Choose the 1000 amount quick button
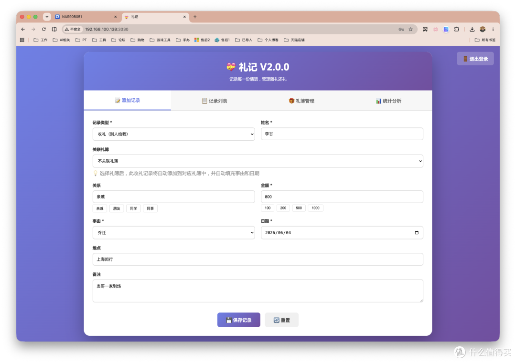The width and height of the screenshot is (516, 363). (x=316, y=208)
